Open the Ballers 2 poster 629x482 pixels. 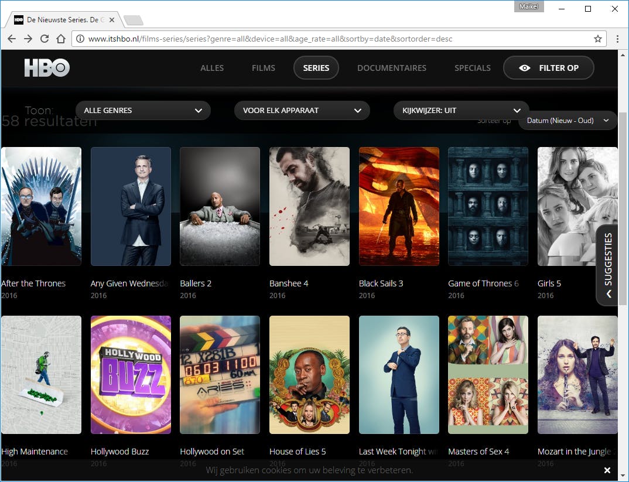tap(220, 206)
